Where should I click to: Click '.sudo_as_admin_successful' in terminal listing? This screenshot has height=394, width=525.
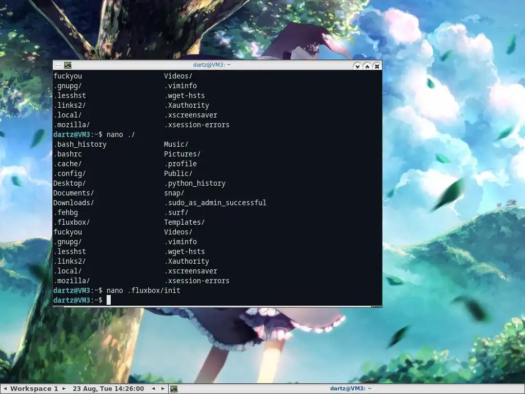click(x=215, y=203)
